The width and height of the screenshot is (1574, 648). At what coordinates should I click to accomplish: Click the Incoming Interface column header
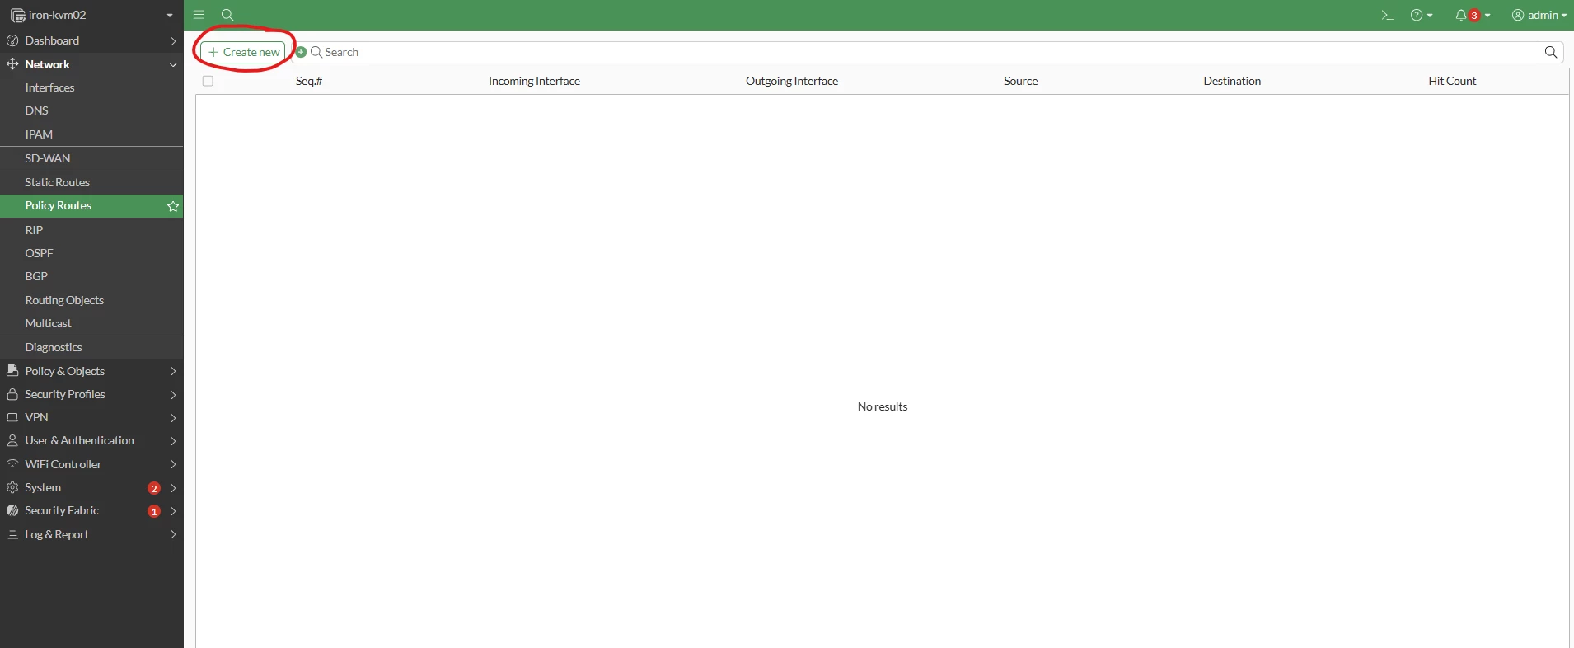pos(534,81)
